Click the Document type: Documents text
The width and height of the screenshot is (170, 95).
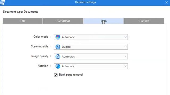[20, 12]
